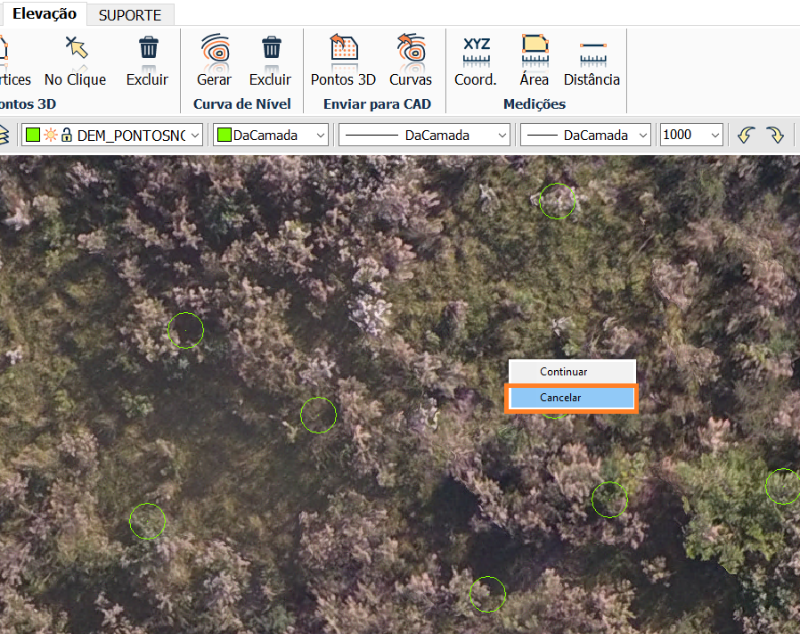Select the Área measurement tool
The height and width of the screenshot is (634, 800).
pyautogui.click(x=535, y=60)
